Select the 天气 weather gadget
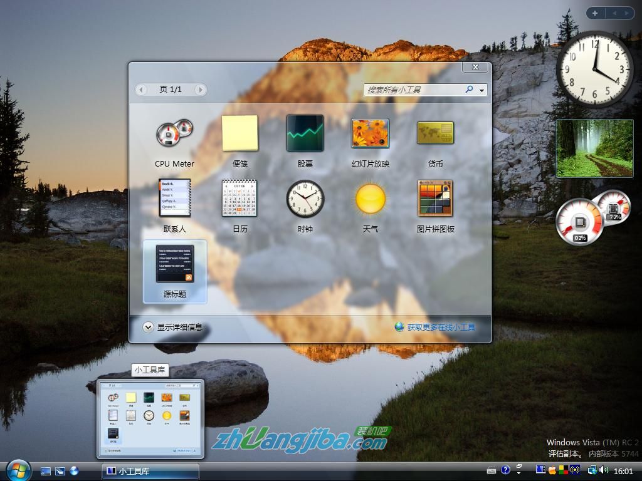The width and height of the screenshot is (642, 481). (371, 199)
